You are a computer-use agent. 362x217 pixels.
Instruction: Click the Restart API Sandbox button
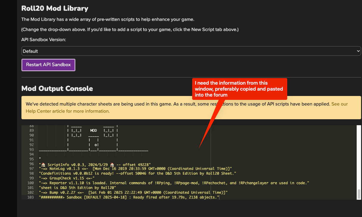click(x=48, y=65)
